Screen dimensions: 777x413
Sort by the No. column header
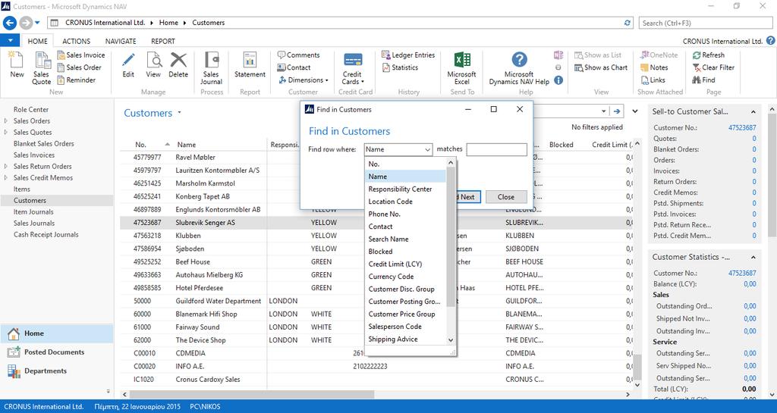(x=140, y=145)
